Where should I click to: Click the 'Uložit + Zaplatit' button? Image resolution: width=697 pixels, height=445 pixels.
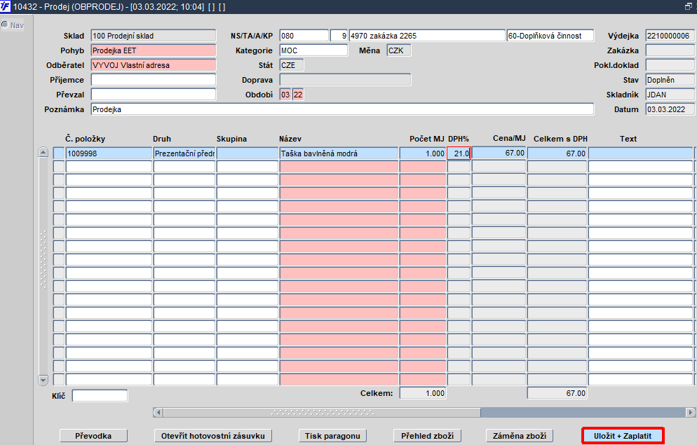coord(623,436)
